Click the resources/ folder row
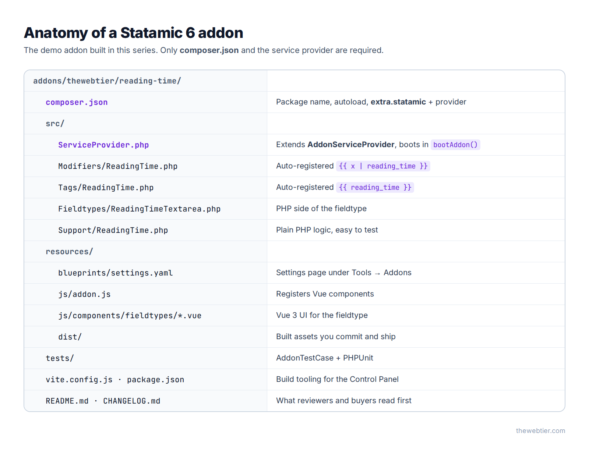 tap(294, 252)
